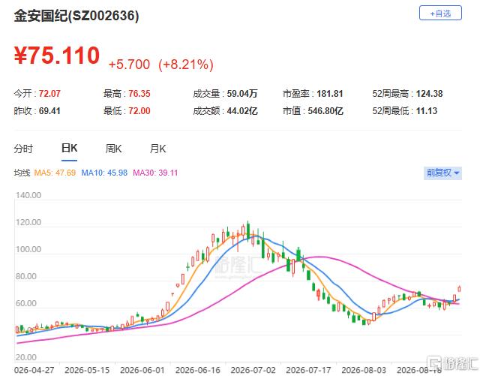483x376 pixels.
Task: Click the 2026-07-17 date axis label
Action: coord(308,370)
